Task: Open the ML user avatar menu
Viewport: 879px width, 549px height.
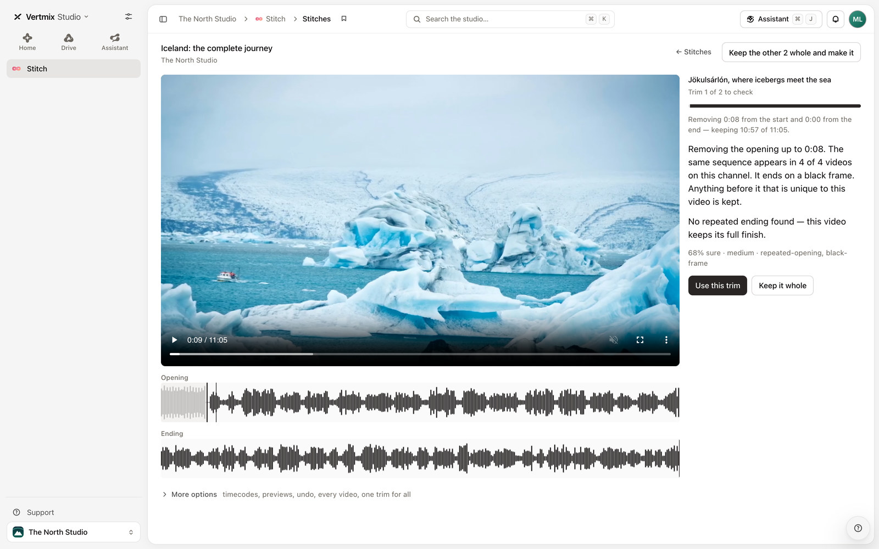Action: (x=858, y=19)
